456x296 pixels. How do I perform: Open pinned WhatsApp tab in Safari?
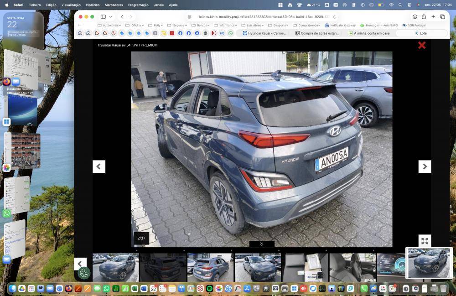point(230,33)
